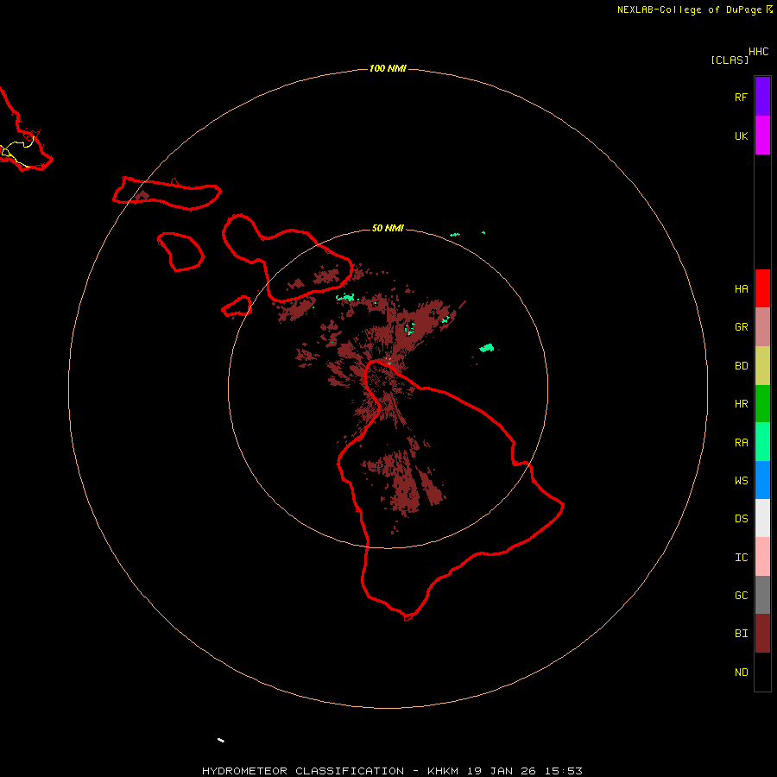Screen dimensions: 777x777
Task: Click the HR legend label
Action: (x=741, y=404)
